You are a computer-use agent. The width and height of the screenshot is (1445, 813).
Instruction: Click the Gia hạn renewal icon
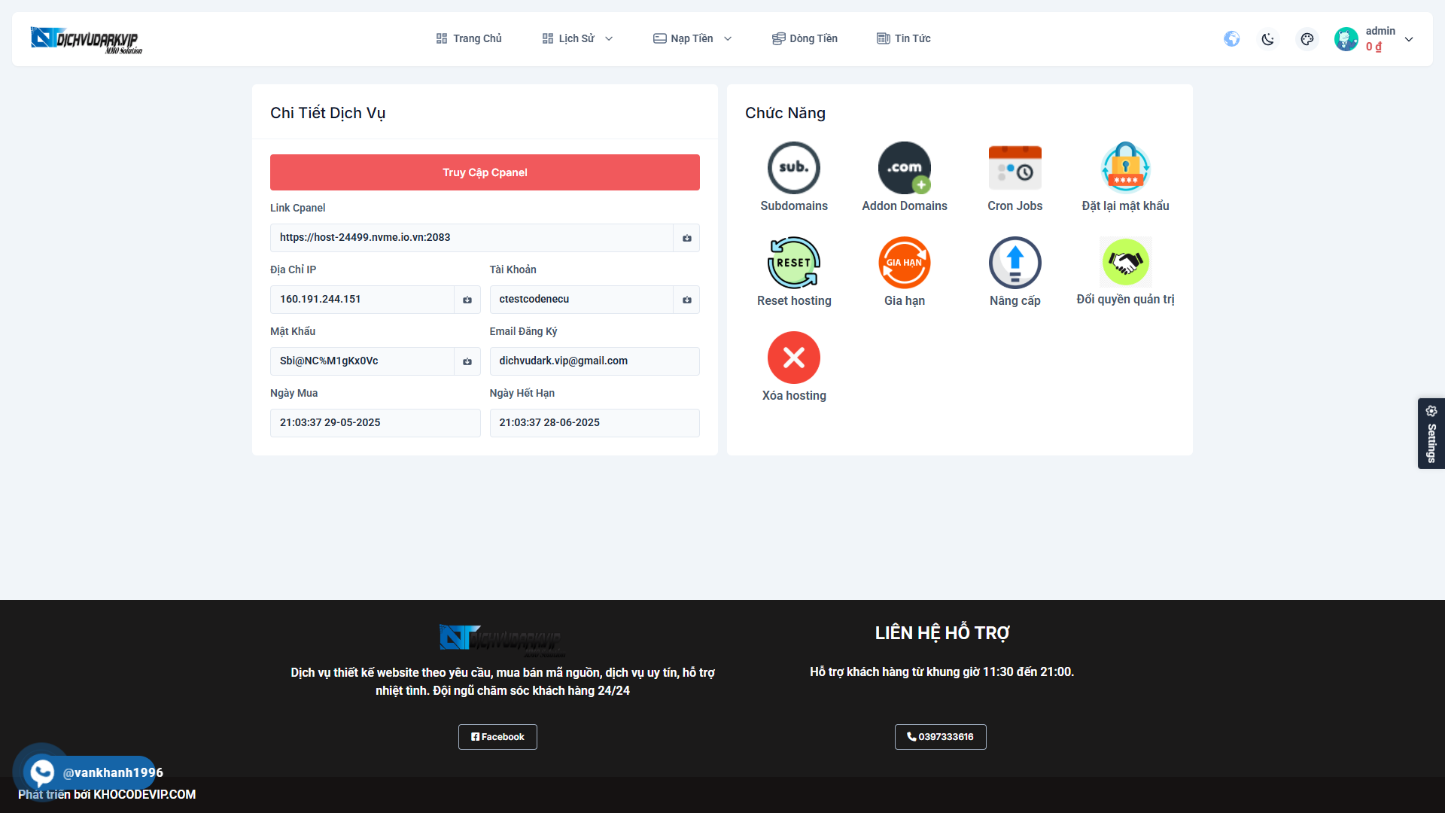click(x=904, y=263)
